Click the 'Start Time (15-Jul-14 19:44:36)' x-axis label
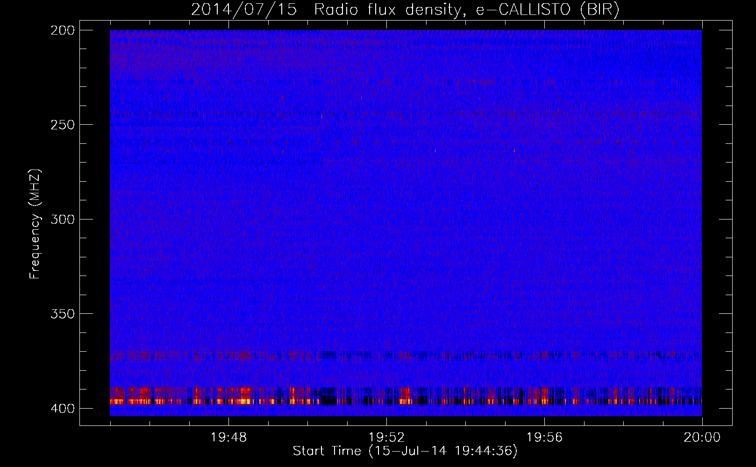 point(405,451)
